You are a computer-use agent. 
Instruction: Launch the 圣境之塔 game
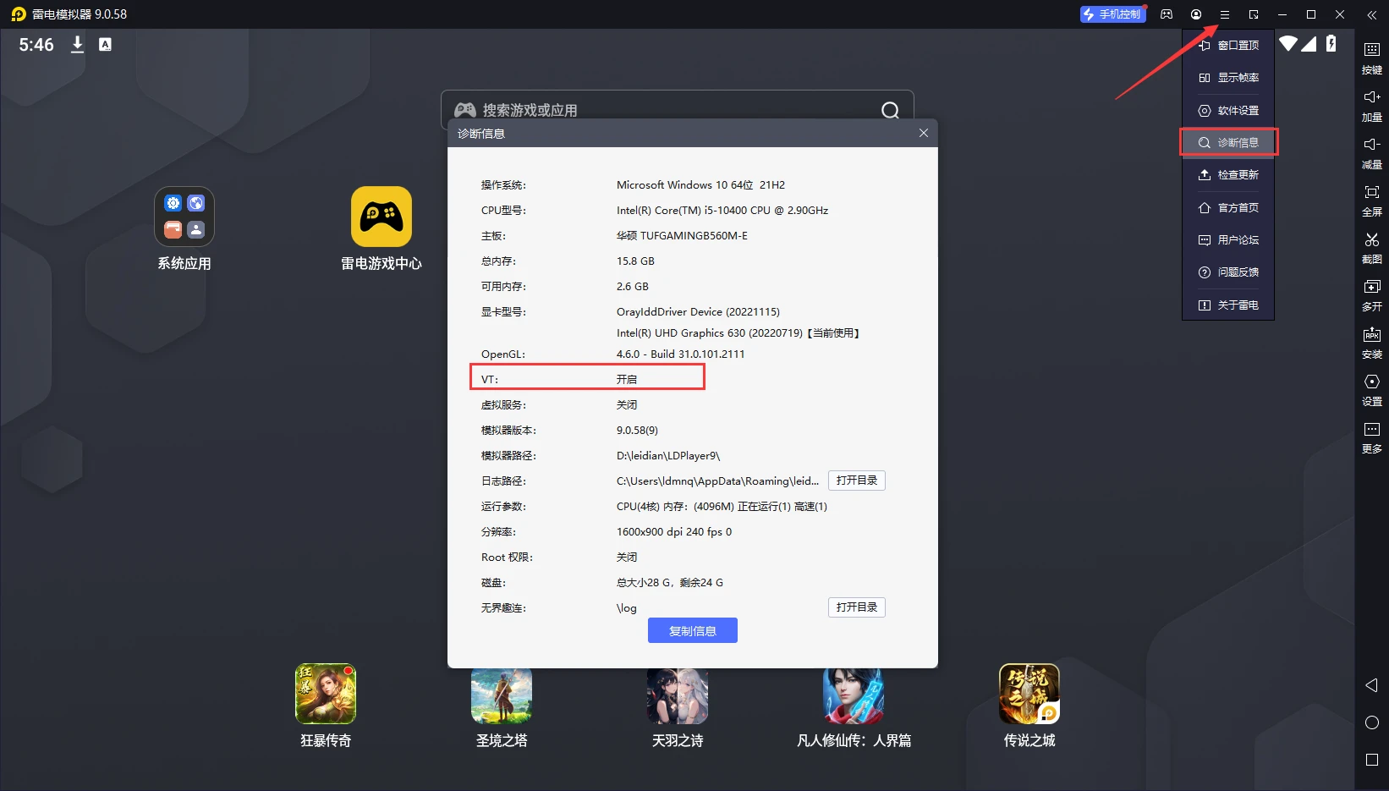502,706
